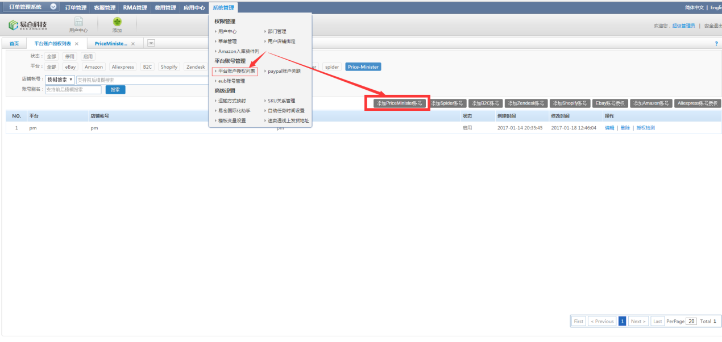Viewport: 722px width, 342px height.
Task: Filter platform by Aliexpress
Action: 122,67
